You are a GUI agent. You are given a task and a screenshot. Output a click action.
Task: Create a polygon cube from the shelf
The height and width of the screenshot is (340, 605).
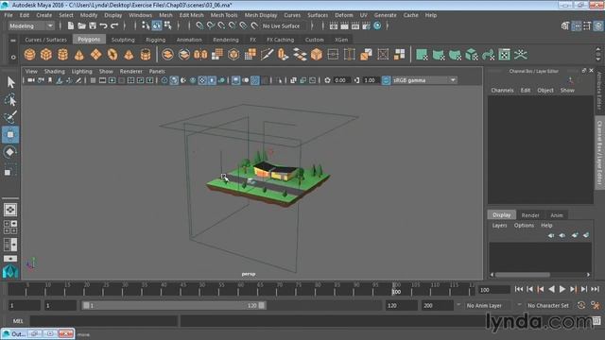coord(46,55)
